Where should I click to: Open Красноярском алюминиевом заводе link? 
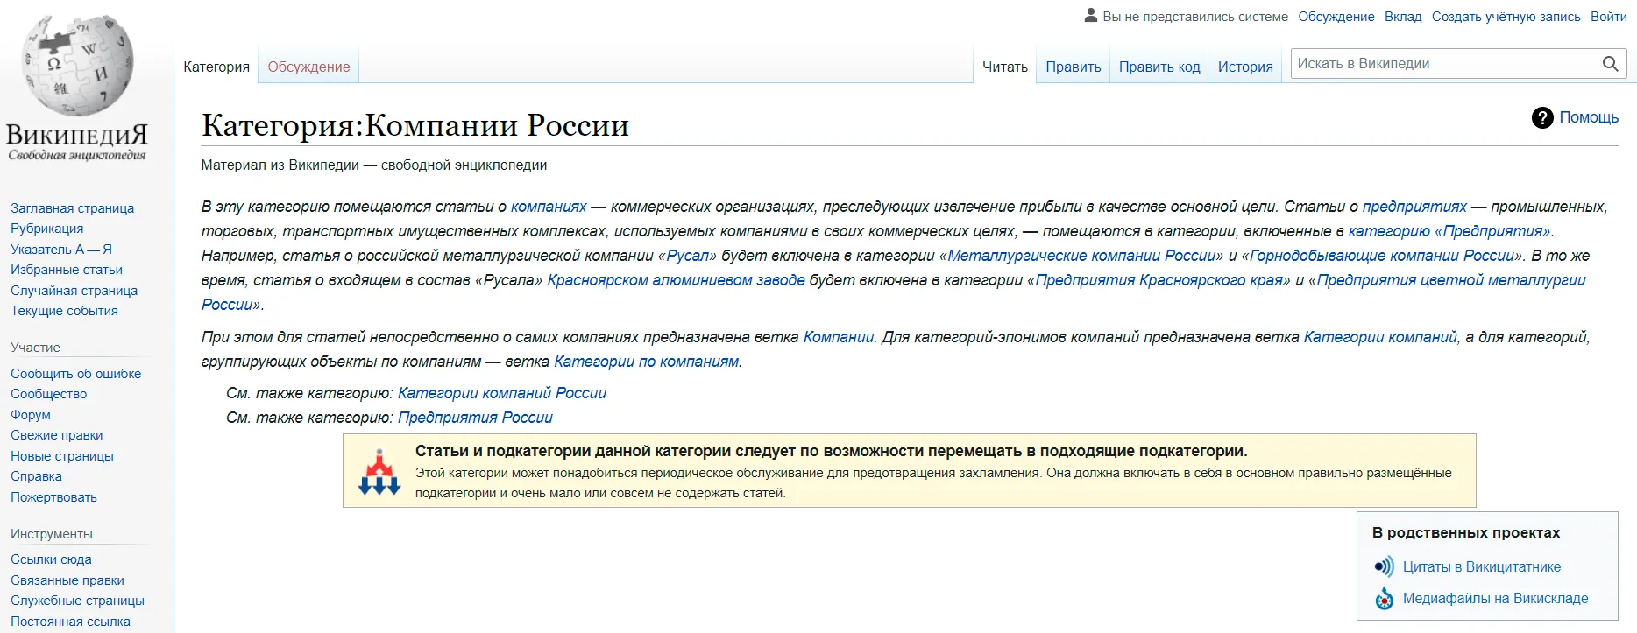[676, 280]
